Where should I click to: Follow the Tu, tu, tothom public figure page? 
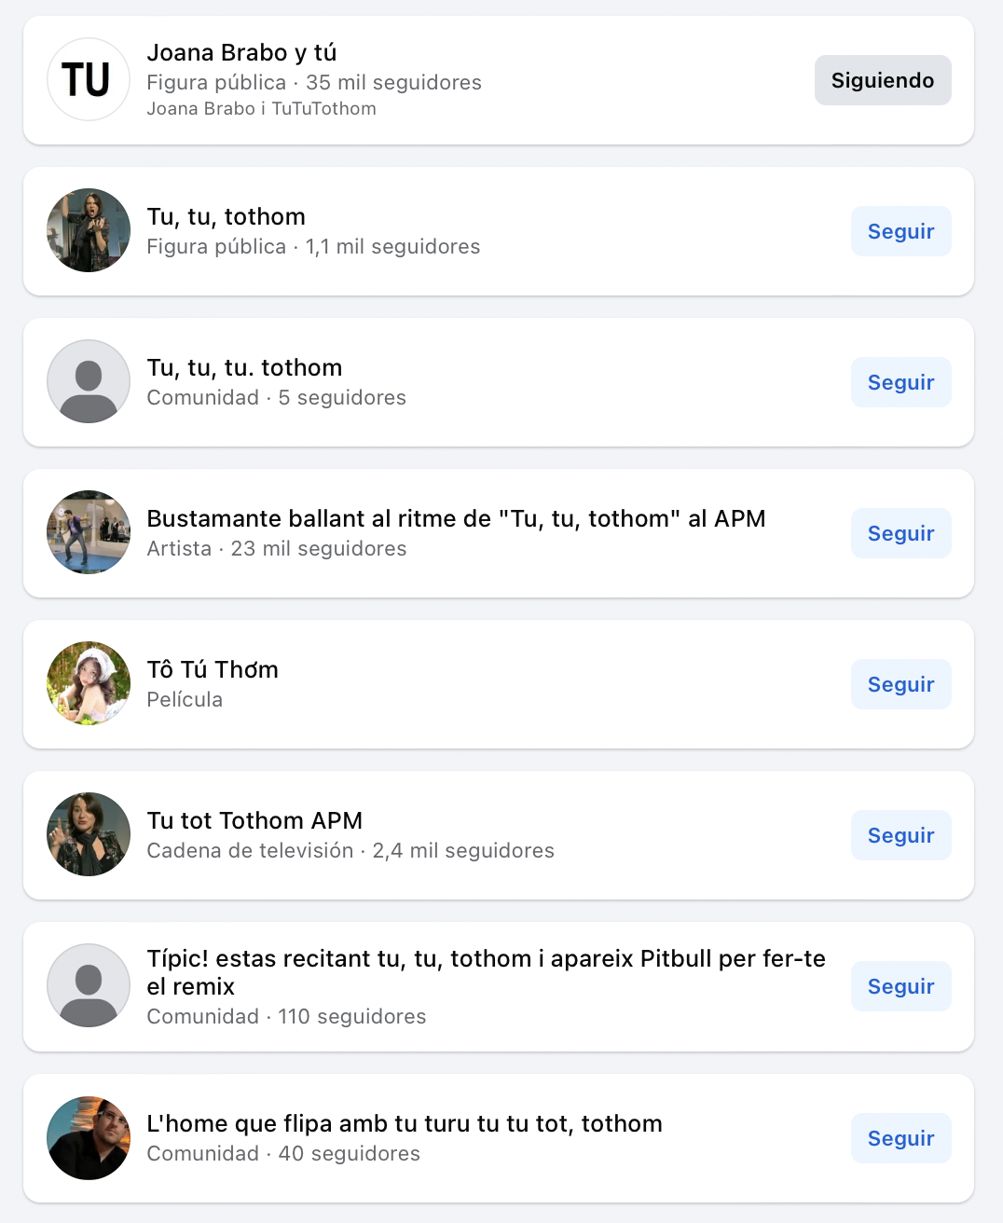(x=900, y=231)
